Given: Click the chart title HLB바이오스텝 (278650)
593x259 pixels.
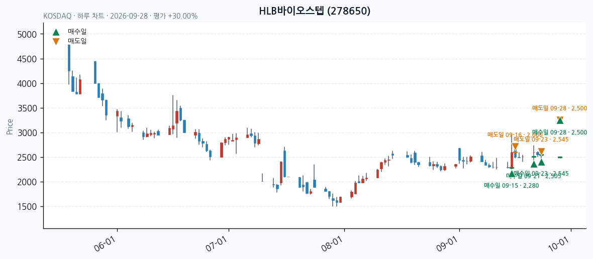Looking at the screenshot, I should pos(315,11).
